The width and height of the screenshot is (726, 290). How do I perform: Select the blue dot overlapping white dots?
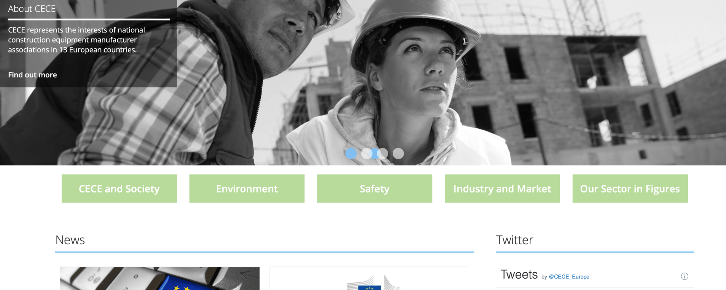pos(375,153)
